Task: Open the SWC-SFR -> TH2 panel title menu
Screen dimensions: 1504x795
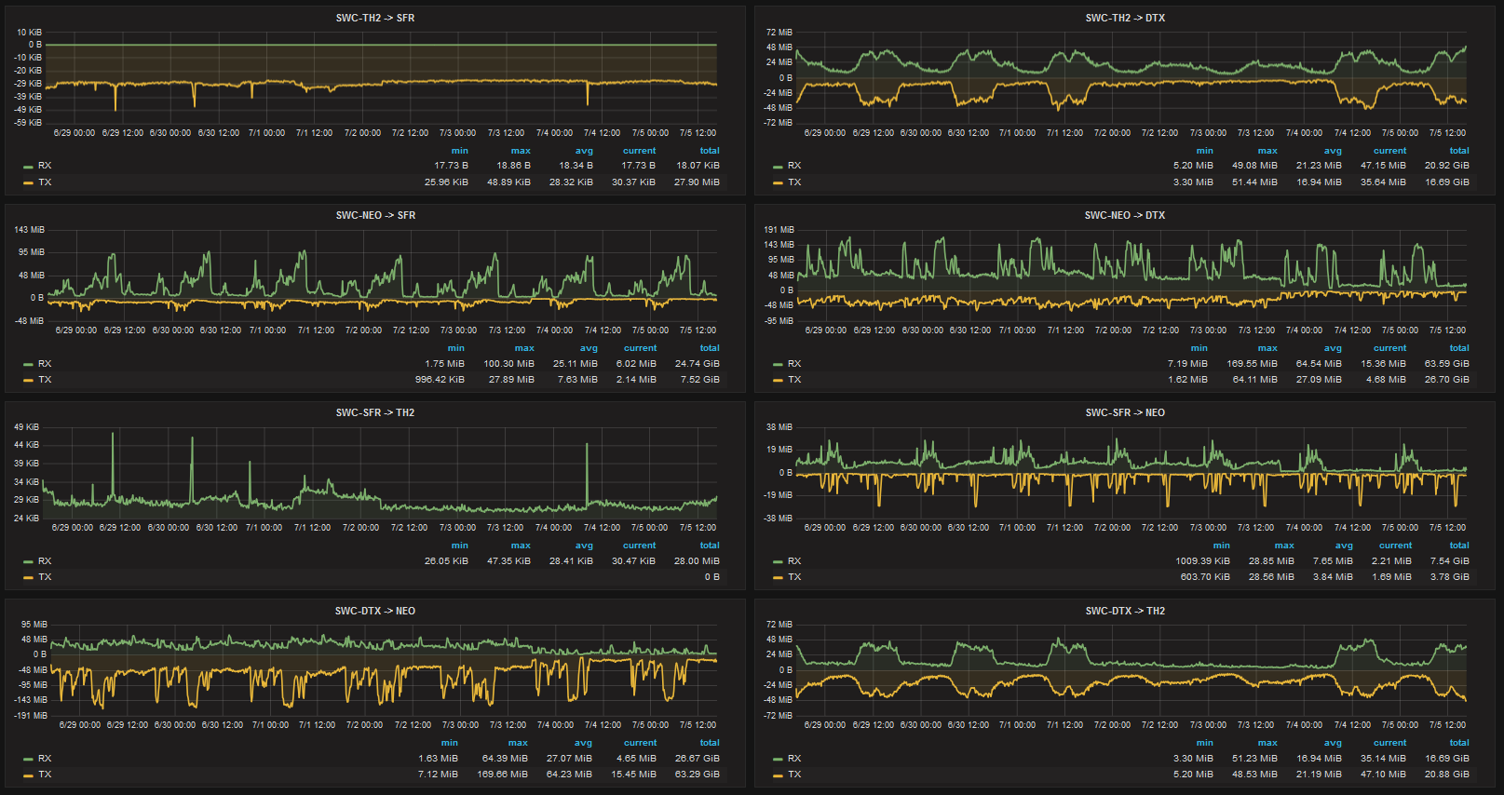Action: (x=375, y=412)
